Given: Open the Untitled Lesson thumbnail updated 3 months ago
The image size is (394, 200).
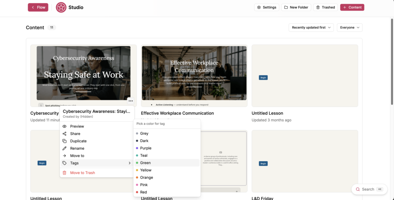Looking at the screenshot, I should tap(305, 75).
